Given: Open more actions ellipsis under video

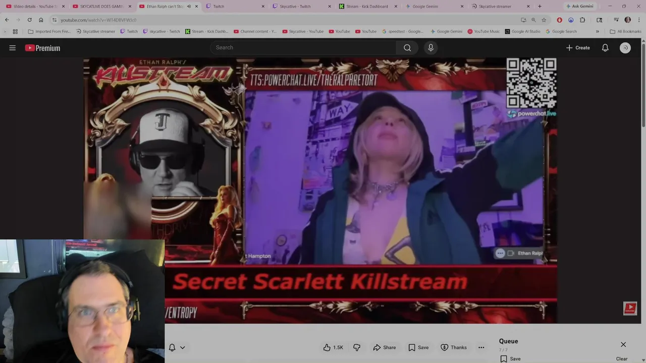Looking at the screenshot, I should [x=481, y=347].
